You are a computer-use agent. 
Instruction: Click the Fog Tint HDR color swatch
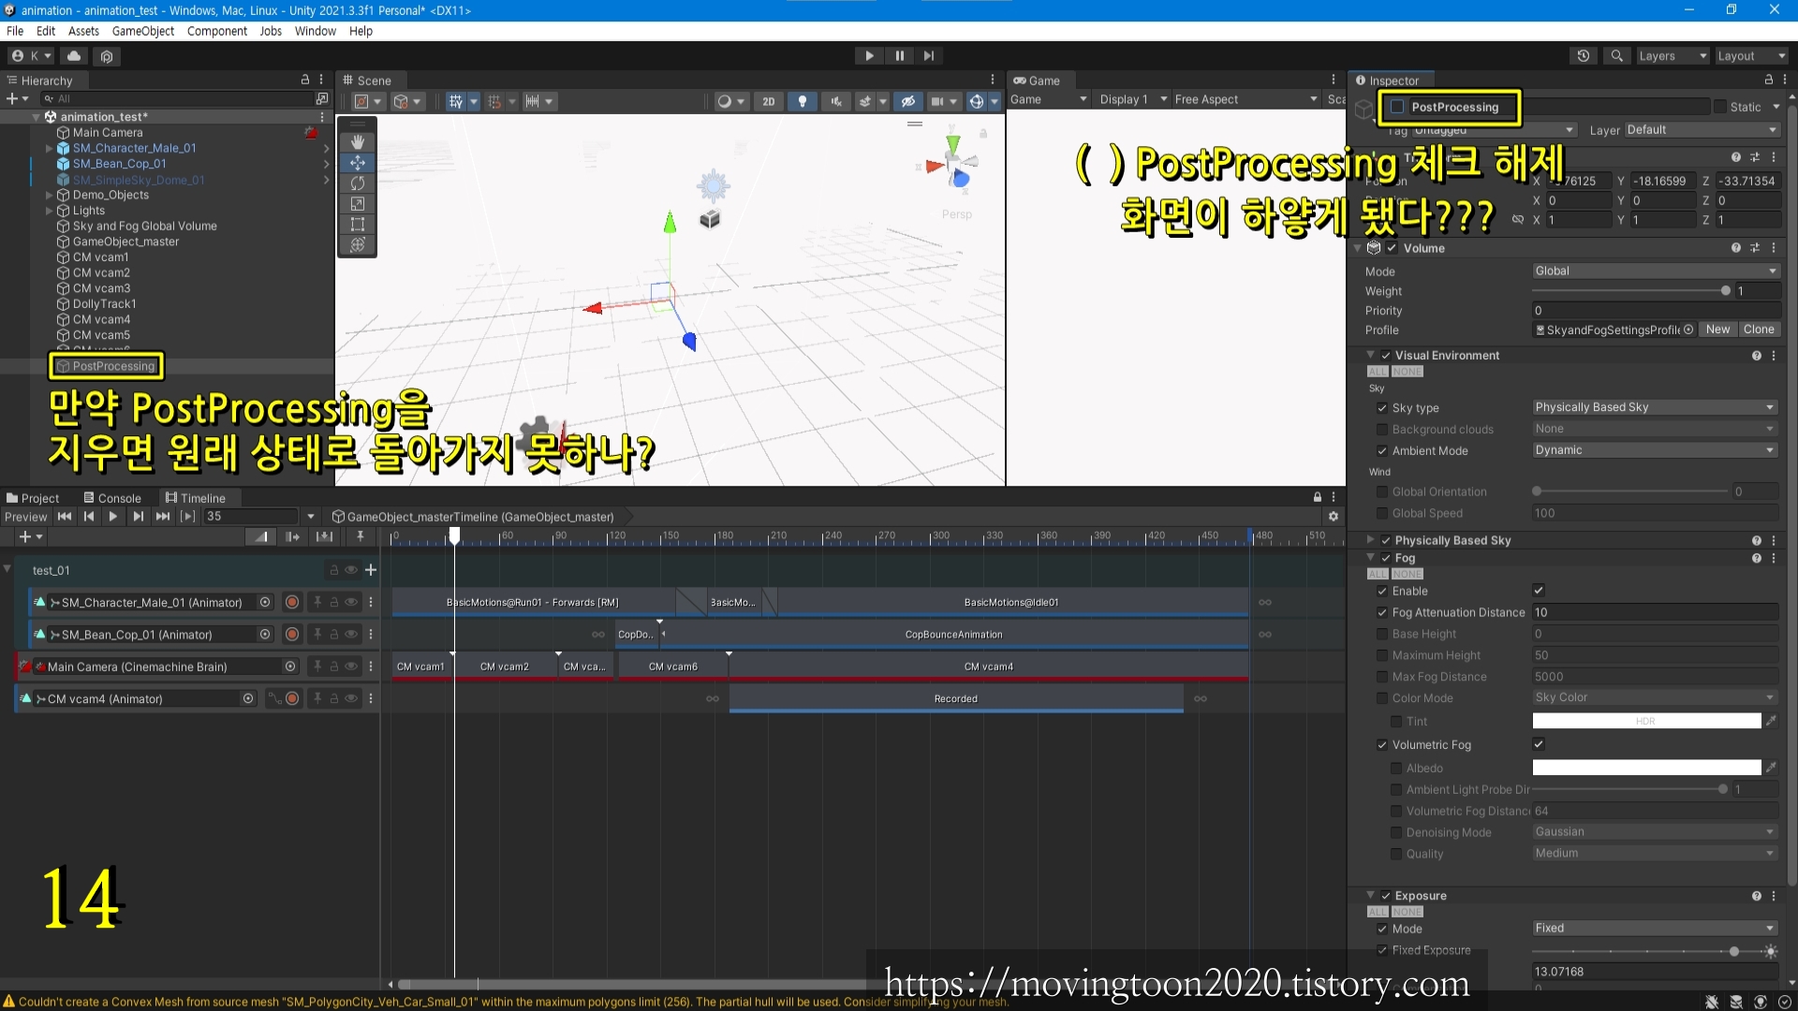click(x=1646, y=721)
